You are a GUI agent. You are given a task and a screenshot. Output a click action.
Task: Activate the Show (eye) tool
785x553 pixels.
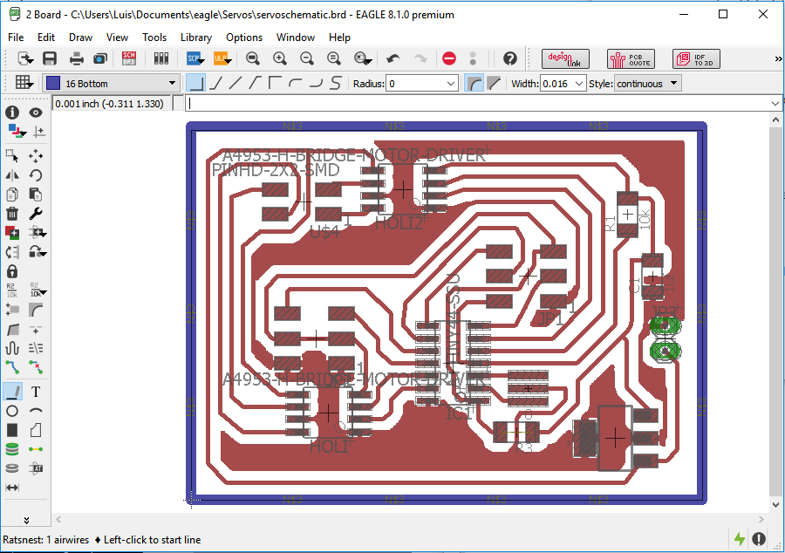[36, 113]
